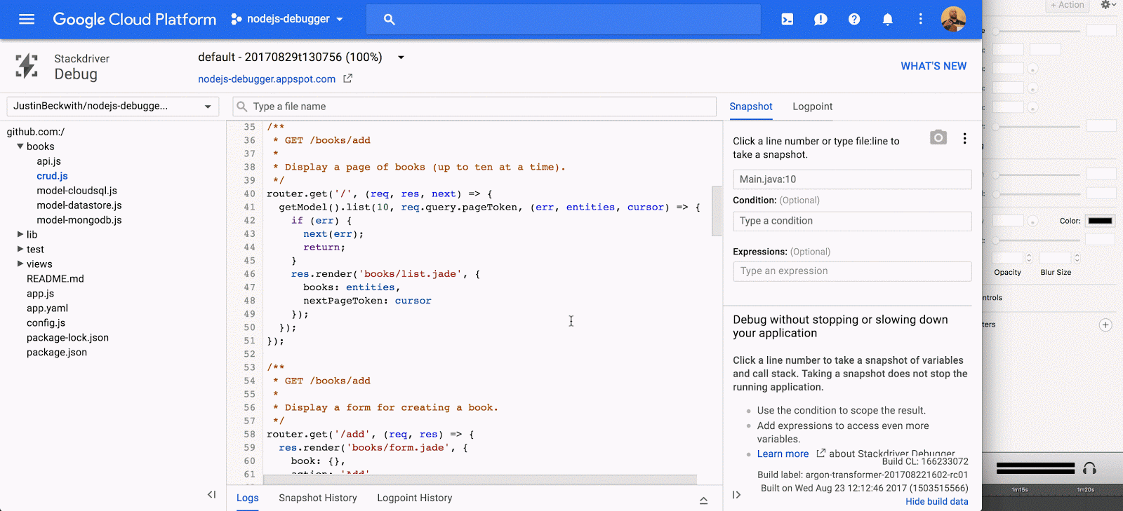Click the external link icon beside appspot URL
This screenshot has width=1123, height=511.
[347, 79]
